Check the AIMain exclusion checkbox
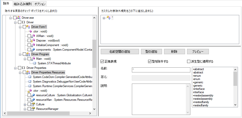This screenshot has width=242, height=118. coord(29,36)
